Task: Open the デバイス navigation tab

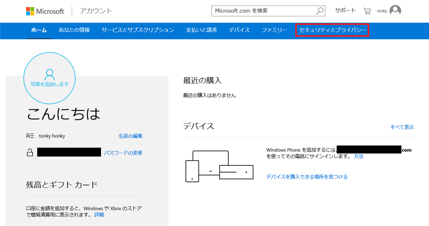Action: [239, 30]
